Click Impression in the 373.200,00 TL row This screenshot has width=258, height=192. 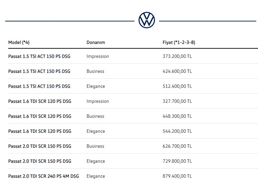(98, 56)
